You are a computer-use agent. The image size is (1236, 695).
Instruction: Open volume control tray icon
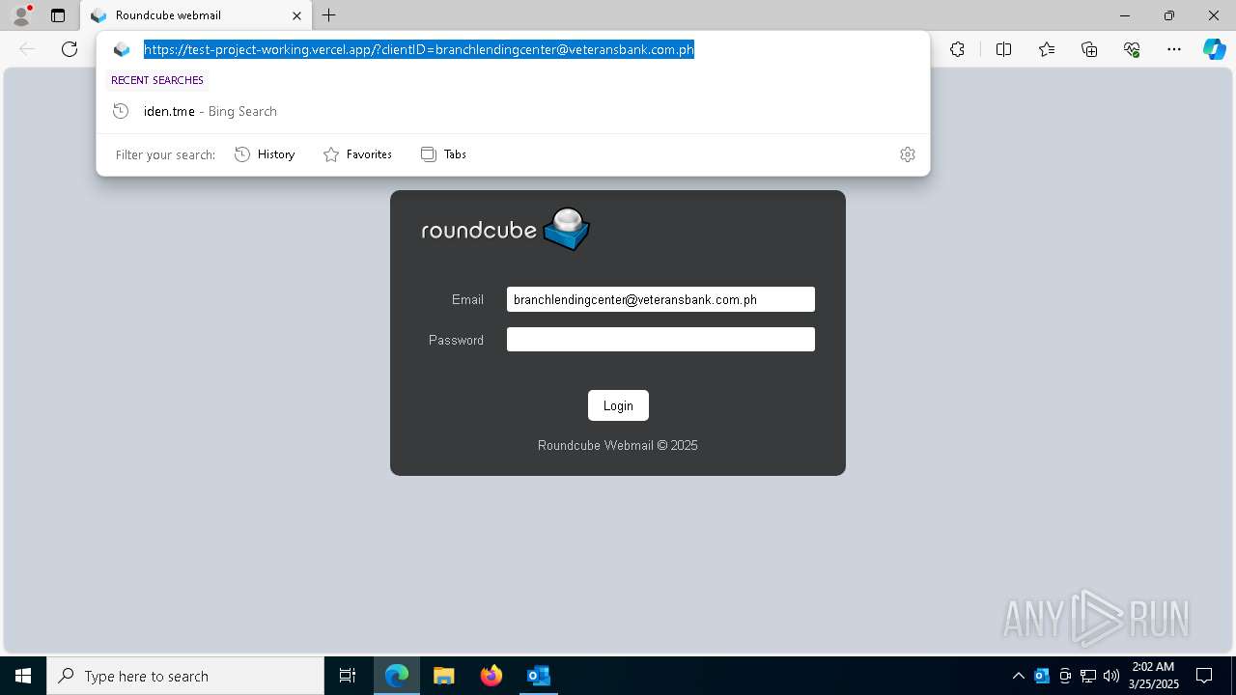click(x=1111, y=676)
